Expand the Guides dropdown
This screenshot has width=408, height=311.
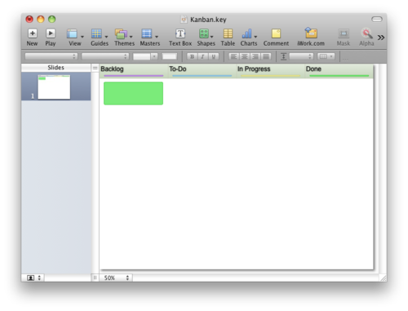point(100,37)
